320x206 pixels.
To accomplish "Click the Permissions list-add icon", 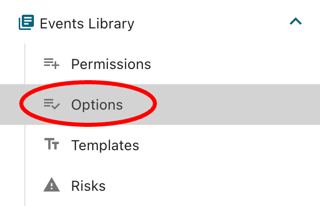I will click(52, 64).
